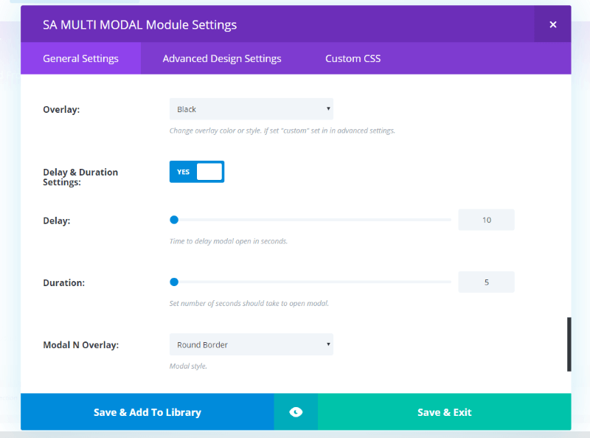Click the white knob of YES toggle
The width and height of the screenshot is (590, 438).
(209, 172)
